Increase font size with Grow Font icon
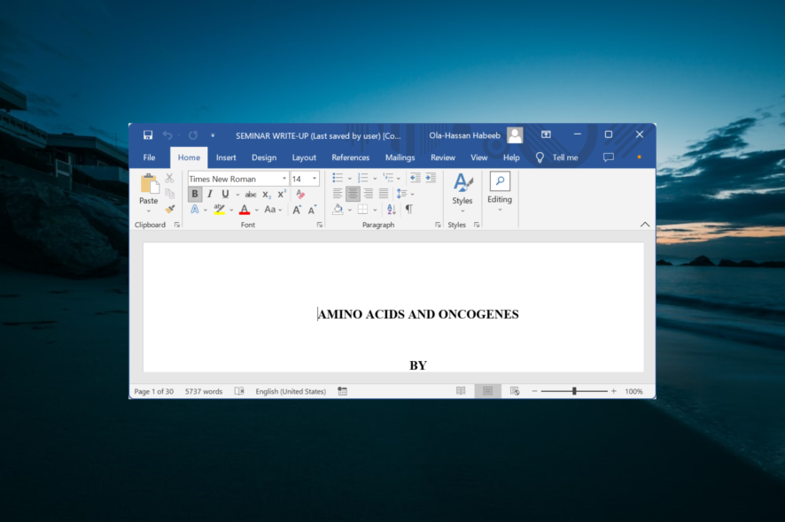 tap(296, 210)
